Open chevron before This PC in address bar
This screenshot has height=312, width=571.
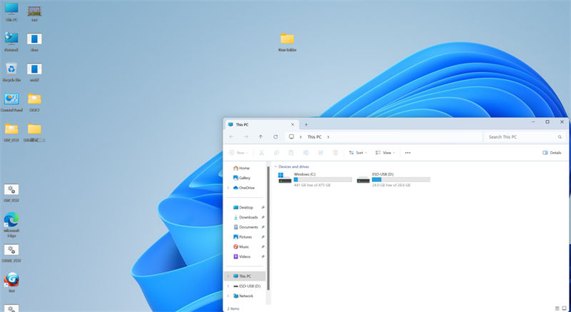pos(300,137)
